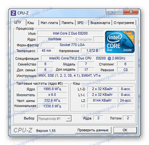Screen dimensions: 149x145
Task: Go to the О программе tab
Action: (124, 23)
